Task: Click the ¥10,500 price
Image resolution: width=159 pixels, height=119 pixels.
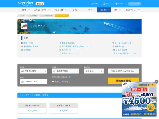Action: 32,111
